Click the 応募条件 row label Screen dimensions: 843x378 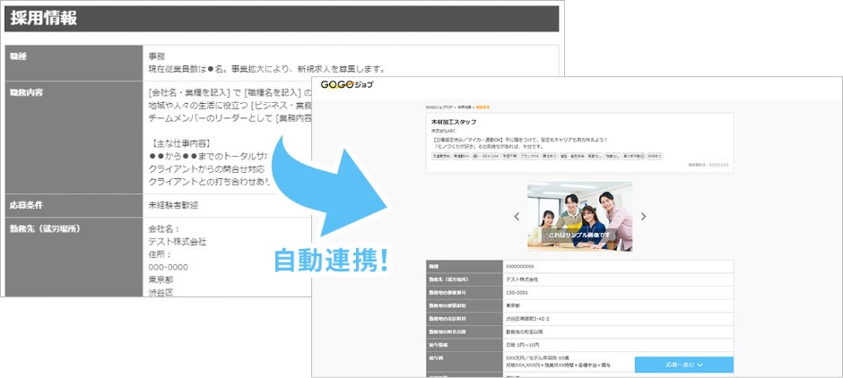pos(74,206)
